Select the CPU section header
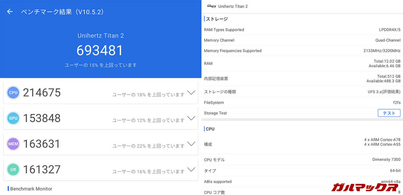403x195 pixels. pyautogui.click(x=210, y=129)
